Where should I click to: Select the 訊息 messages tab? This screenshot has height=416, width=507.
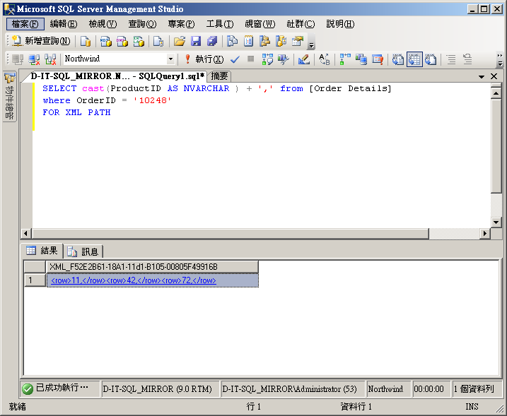click(83, 251)
